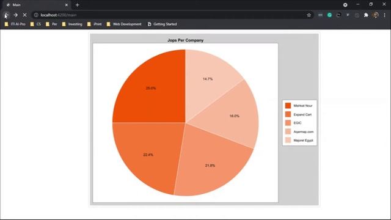Click the Jops Per Company chart title
Image resolution: width=391 pixels, height=220 pixels.
click(186, 40)
